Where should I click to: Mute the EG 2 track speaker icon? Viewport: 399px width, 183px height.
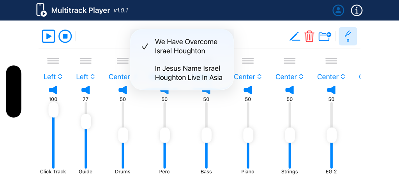pyautogui.click(x=331, y=90)
